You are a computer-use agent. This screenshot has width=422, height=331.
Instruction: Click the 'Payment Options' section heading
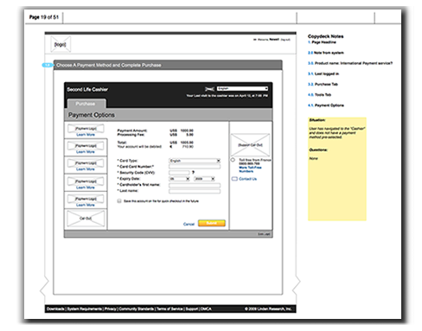pos(92,115)
